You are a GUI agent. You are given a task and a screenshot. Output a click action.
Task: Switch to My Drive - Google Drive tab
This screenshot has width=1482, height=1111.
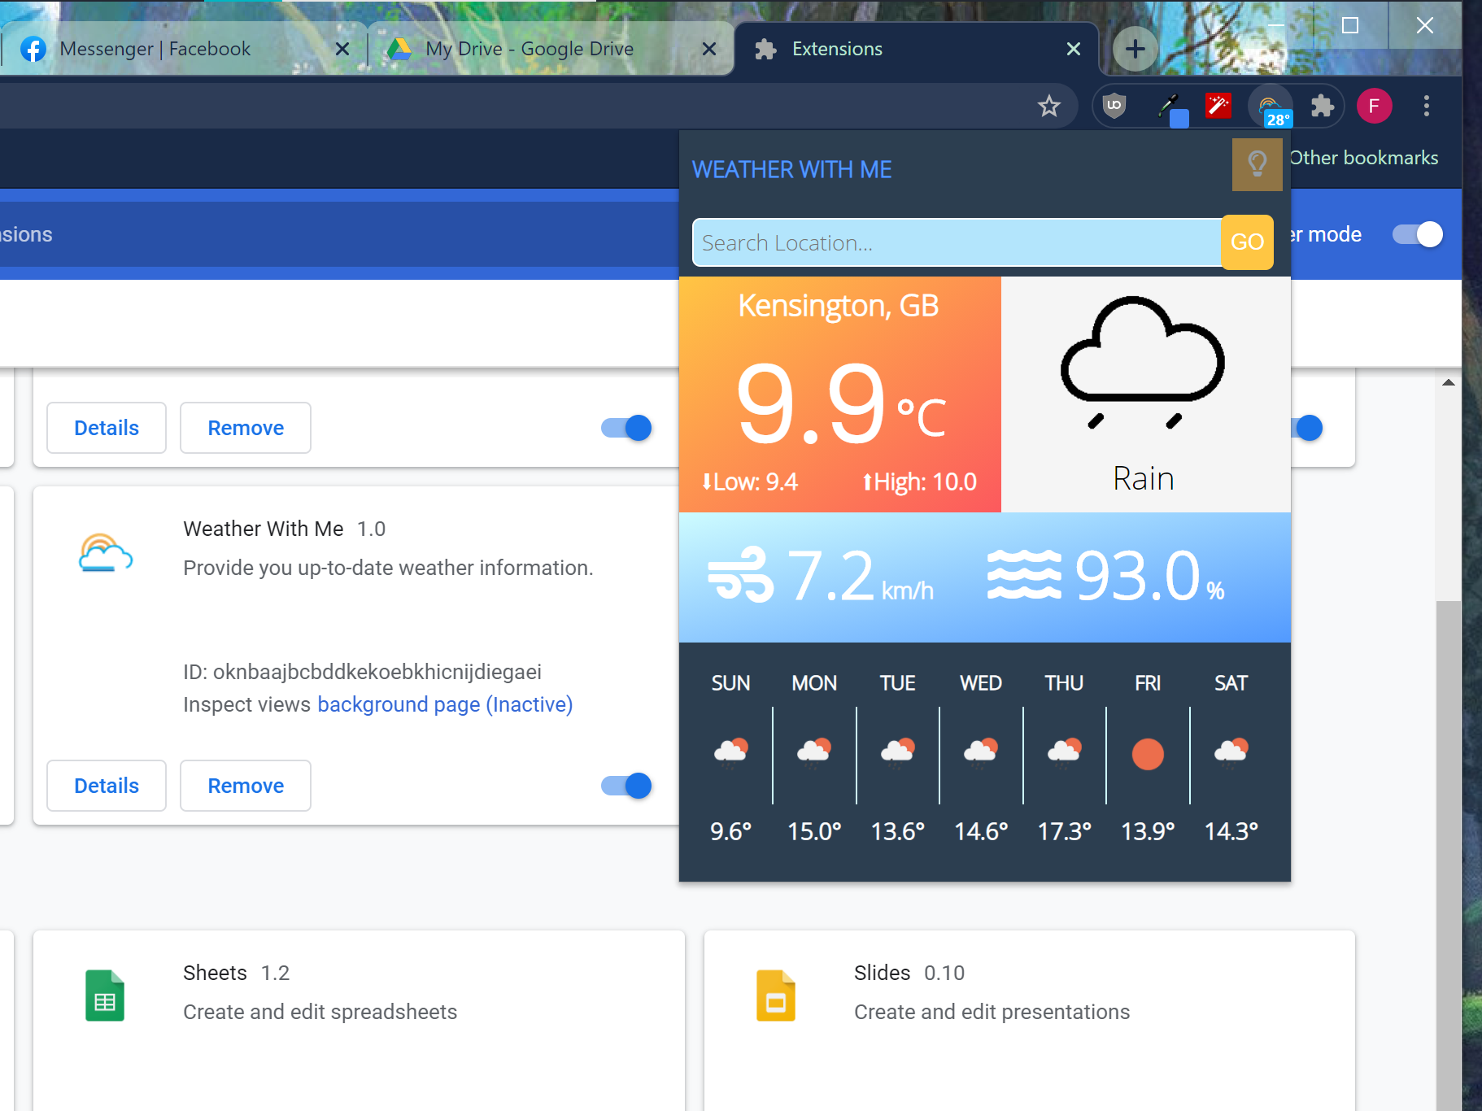[529, 49]
